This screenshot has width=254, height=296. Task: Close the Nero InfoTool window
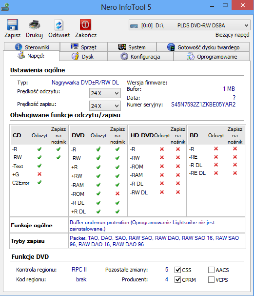pos(243,5)
